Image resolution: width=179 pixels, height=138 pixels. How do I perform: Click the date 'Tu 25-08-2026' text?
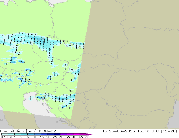click(119, 131)
